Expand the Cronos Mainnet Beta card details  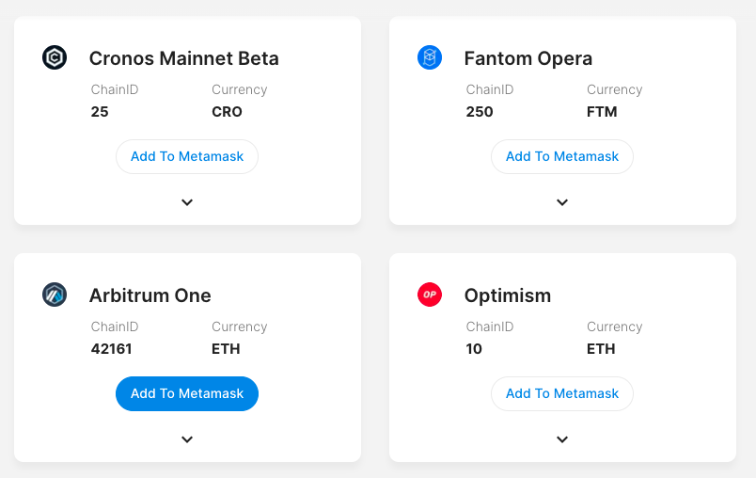pos(187,202)
